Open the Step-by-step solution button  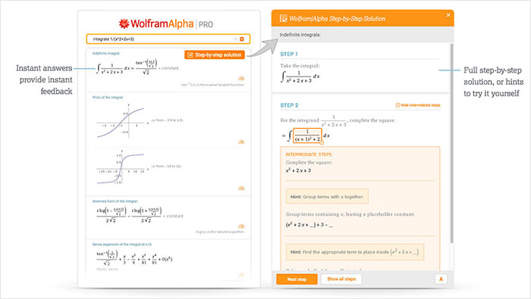tap(215, 55)
